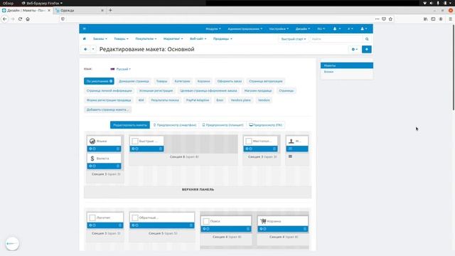This screenshot has height=256, width=455.
Task: Expand the Настройки dropdown menu
Action: 279,28
